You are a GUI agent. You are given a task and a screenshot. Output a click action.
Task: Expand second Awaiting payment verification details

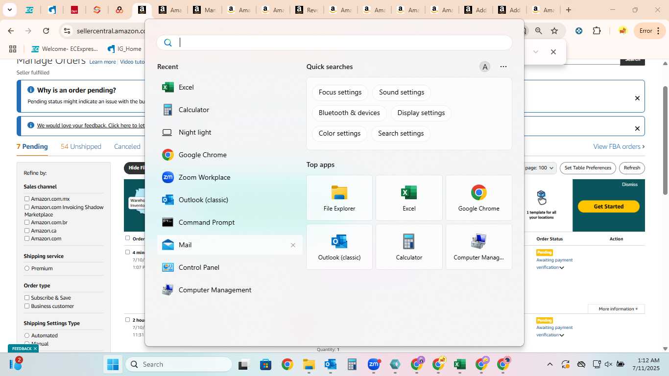(562, 335)
